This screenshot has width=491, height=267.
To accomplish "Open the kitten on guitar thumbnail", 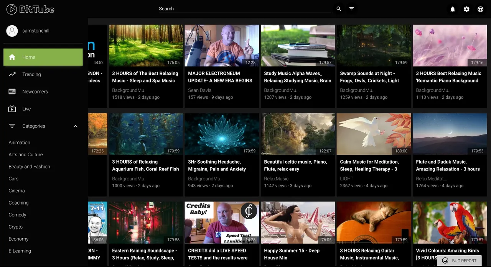I will (374, 223).
